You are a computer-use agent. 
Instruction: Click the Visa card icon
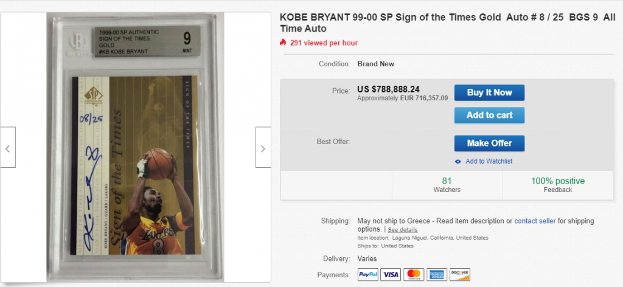click(x=391, y=275)
